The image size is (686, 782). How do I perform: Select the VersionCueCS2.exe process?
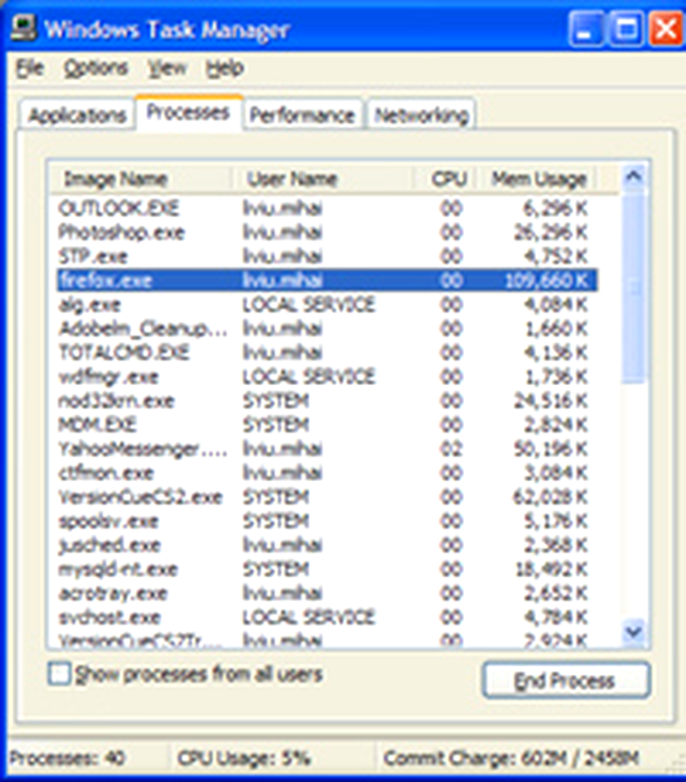(327, 497)
